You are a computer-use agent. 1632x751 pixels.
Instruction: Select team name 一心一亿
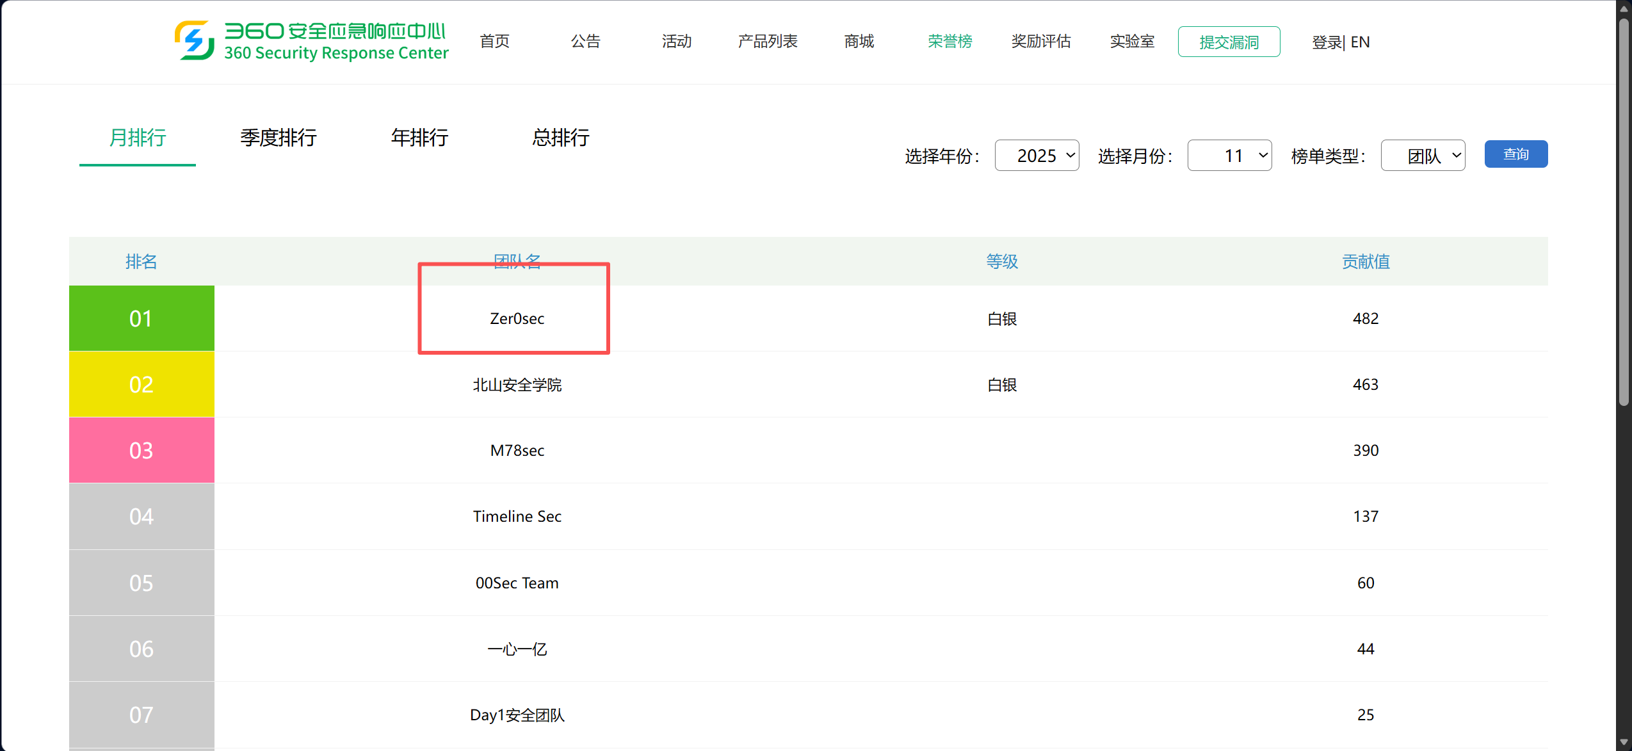click(517, 649)
